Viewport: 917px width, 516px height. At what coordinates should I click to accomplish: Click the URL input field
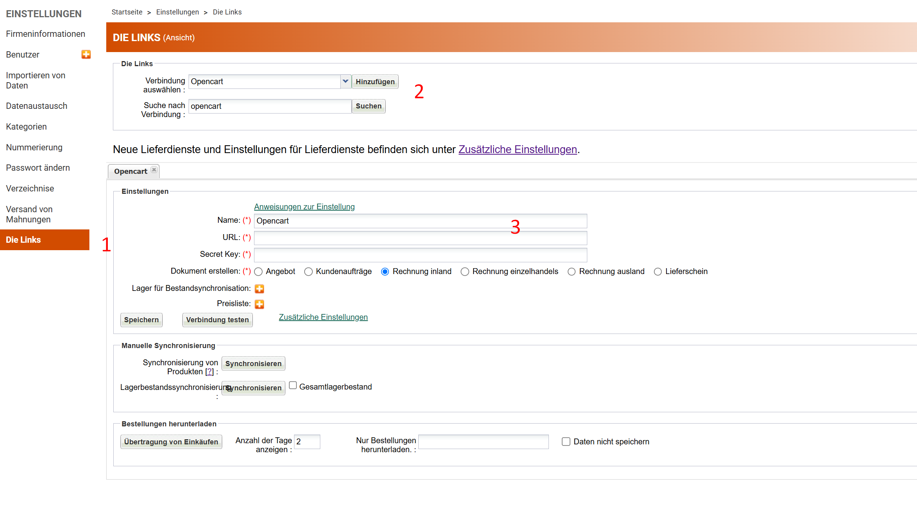tap(420, 238)
